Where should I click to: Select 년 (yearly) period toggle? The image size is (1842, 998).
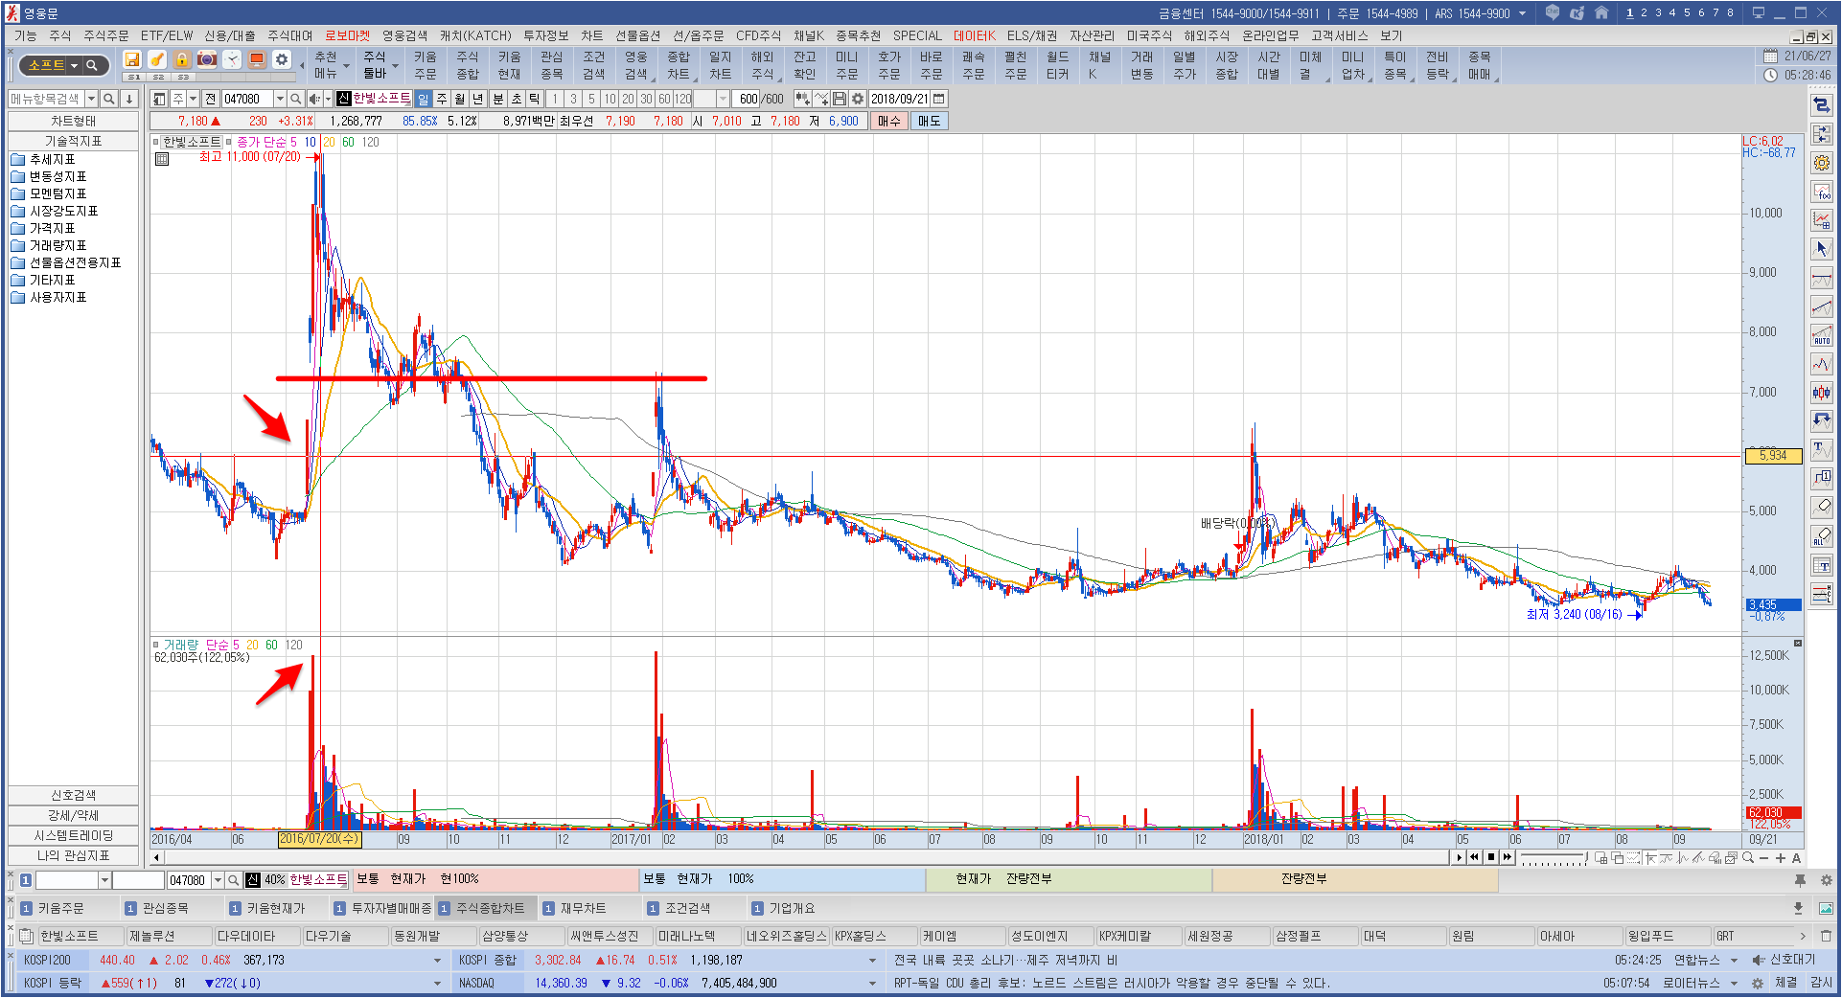478,99
